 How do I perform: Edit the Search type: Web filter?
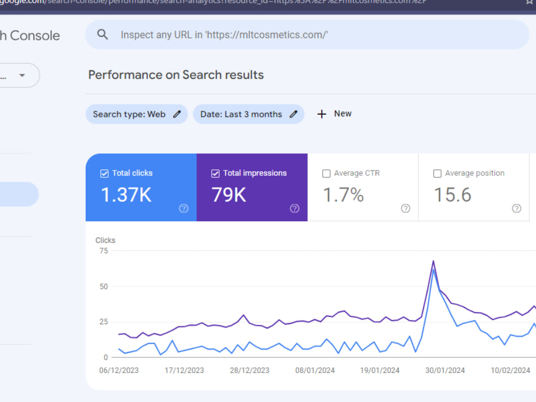pyautogui.click(x=136, y=114)
